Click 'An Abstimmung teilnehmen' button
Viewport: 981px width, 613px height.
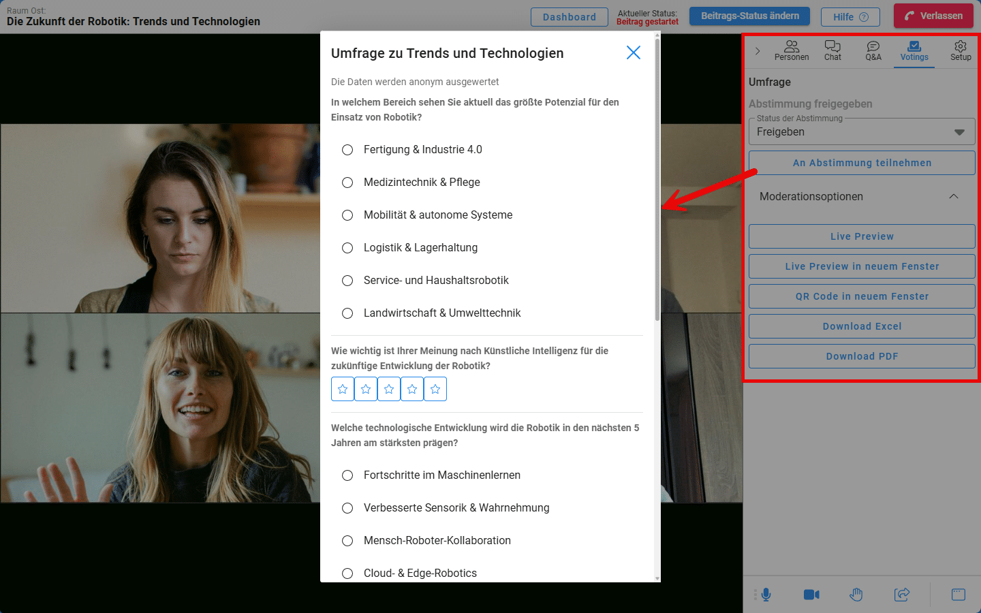click(x=862, y=163)
